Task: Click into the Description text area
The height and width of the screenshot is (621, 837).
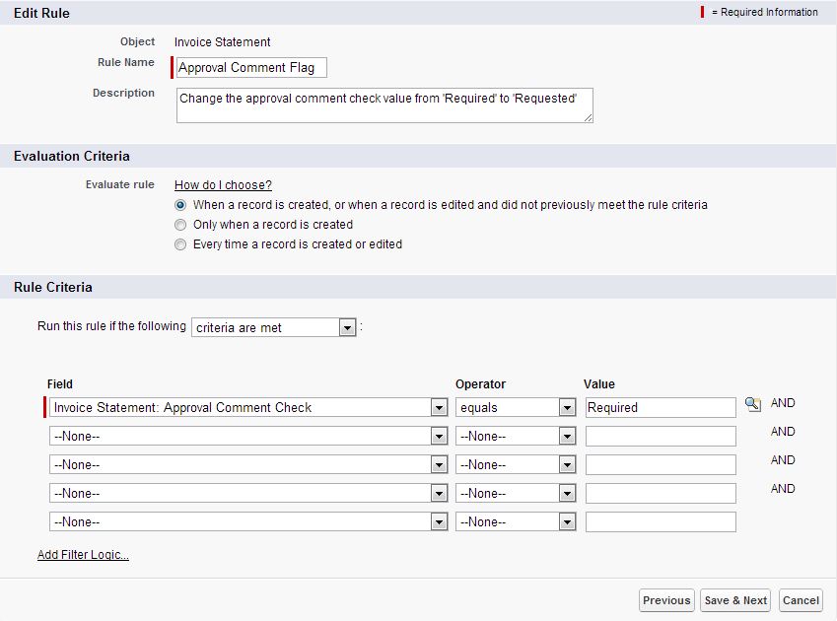Action: click(384, 105)
